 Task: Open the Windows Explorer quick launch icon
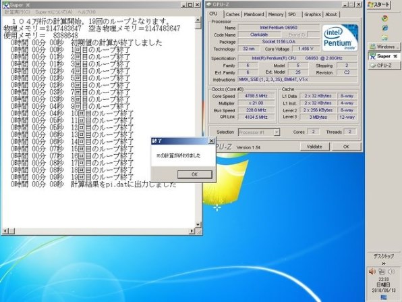click(x=384, y=37)
